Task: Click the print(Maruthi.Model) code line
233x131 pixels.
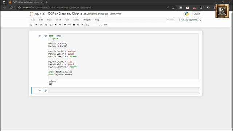Action: point(60,72)
